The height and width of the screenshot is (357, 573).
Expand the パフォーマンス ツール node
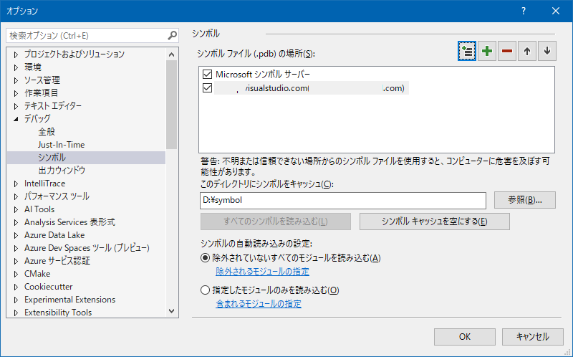(16, 196)
